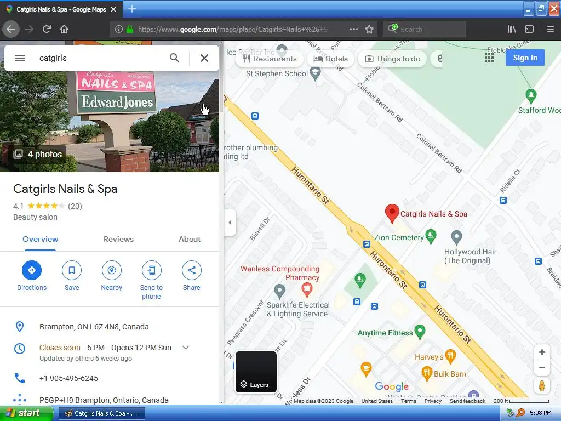Click the search magnifier icon in Maps
This screenshot has width=561, height=421.
point(174,58)
